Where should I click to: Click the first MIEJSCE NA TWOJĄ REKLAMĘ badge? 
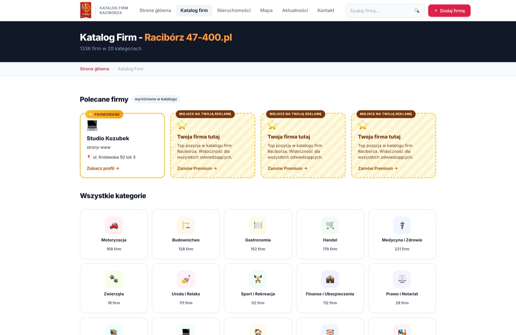[x=205, y=114]
